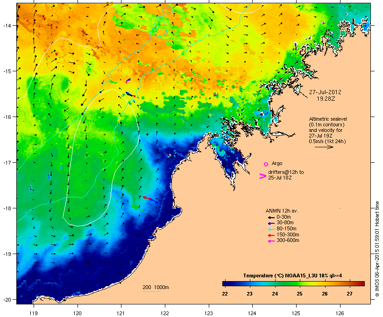The height and width of the screenshot is (317, 383).
Task: Click the '200 1000m' isobath label
Action: pos(156,287)
